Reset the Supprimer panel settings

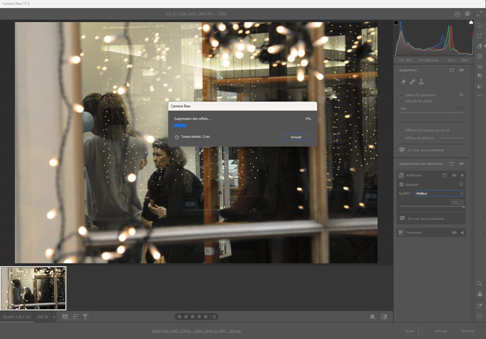[x=452, y=70]
